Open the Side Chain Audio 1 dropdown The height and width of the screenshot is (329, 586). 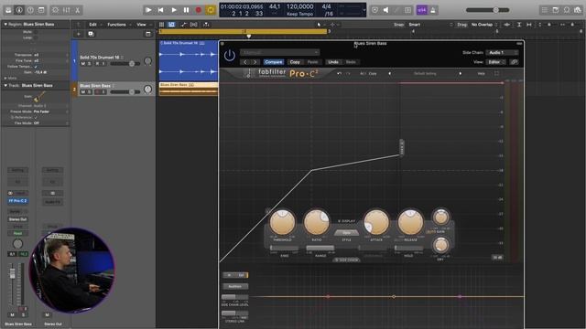click(x=502, y=53)
